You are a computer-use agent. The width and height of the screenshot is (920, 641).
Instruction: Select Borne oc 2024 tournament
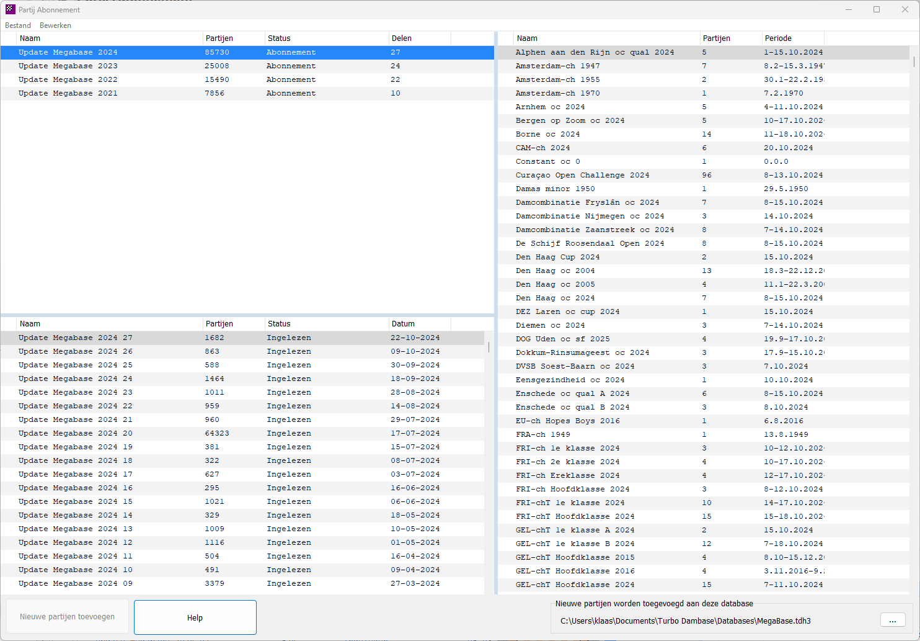(704, 135)
